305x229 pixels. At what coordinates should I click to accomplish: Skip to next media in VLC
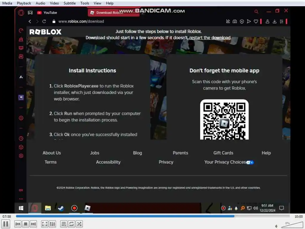pos(33,224)
